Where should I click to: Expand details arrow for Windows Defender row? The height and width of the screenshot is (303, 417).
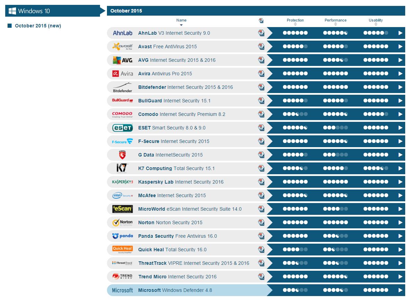[400, 290]
